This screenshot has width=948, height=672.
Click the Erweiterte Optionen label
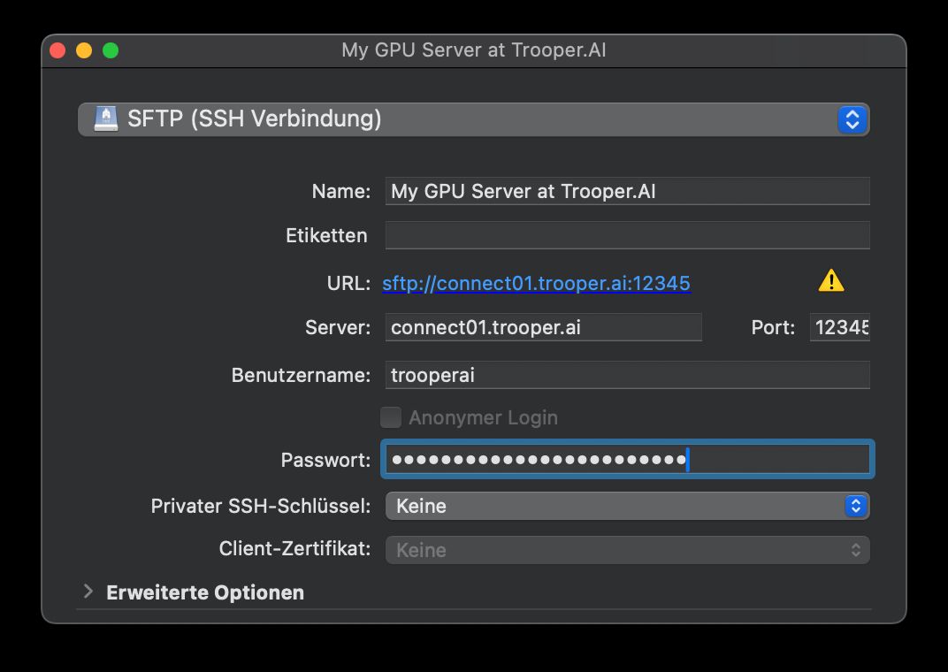205,592
